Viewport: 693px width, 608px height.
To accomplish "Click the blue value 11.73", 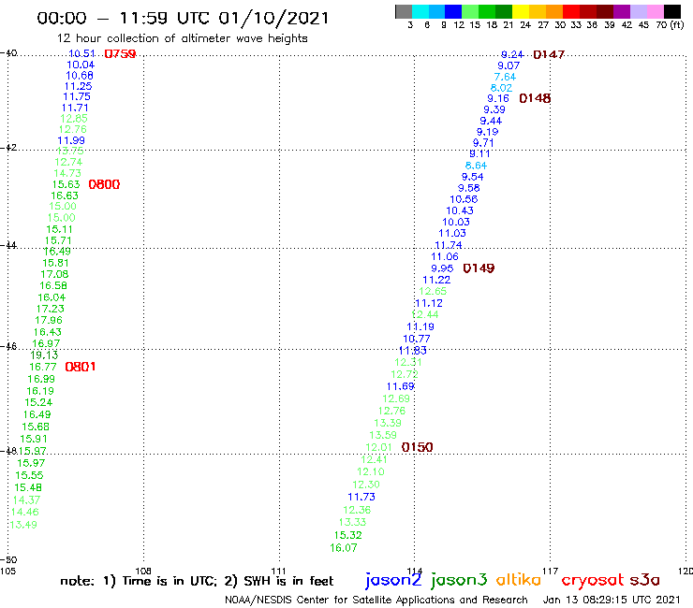I will [361, 498].
